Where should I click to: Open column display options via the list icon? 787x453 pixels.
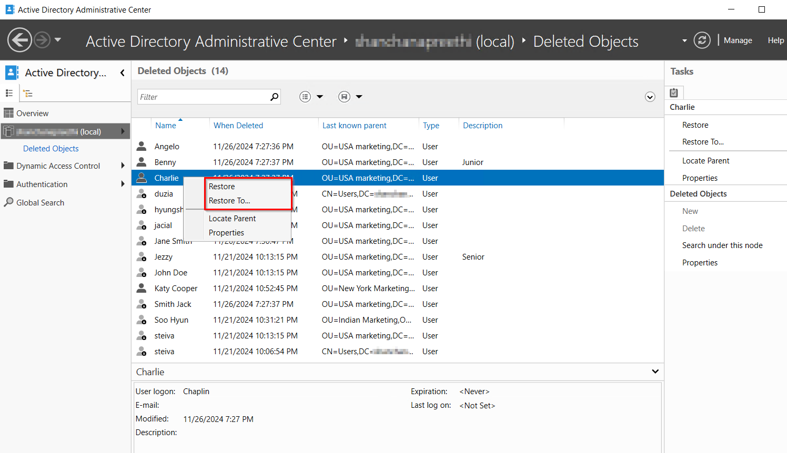point(305,97)
